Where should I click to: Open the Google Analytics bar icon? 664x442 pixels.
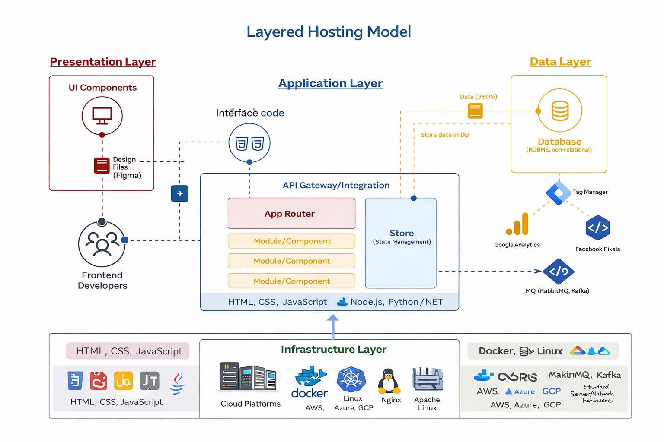(x=517, y=224)
